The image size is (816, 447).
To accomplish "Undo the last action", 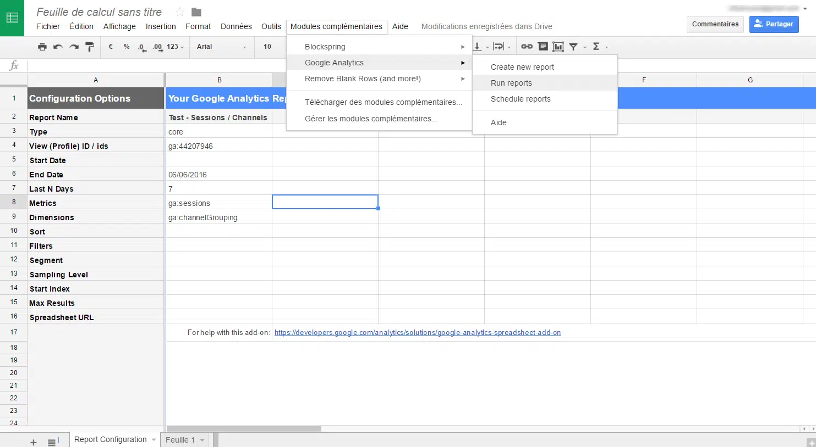I will [x=58, y=47].
